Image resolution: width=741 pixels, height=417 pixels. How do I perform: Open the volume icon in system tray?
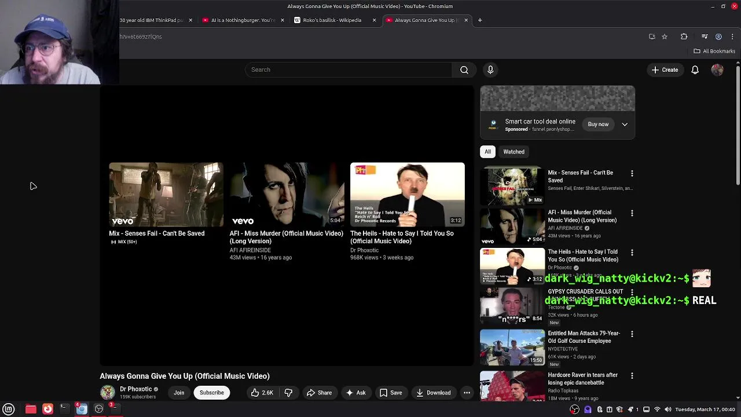point(667,409)
